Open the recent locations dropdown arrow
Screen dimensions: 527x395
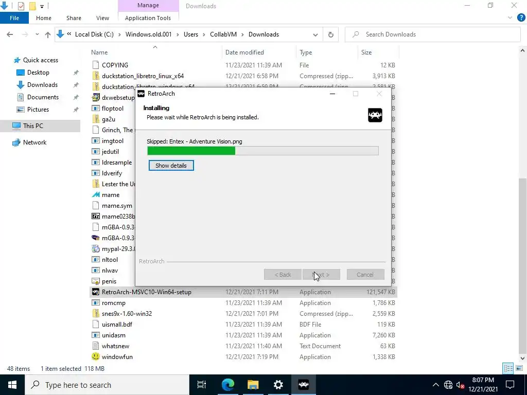point(37,34)
